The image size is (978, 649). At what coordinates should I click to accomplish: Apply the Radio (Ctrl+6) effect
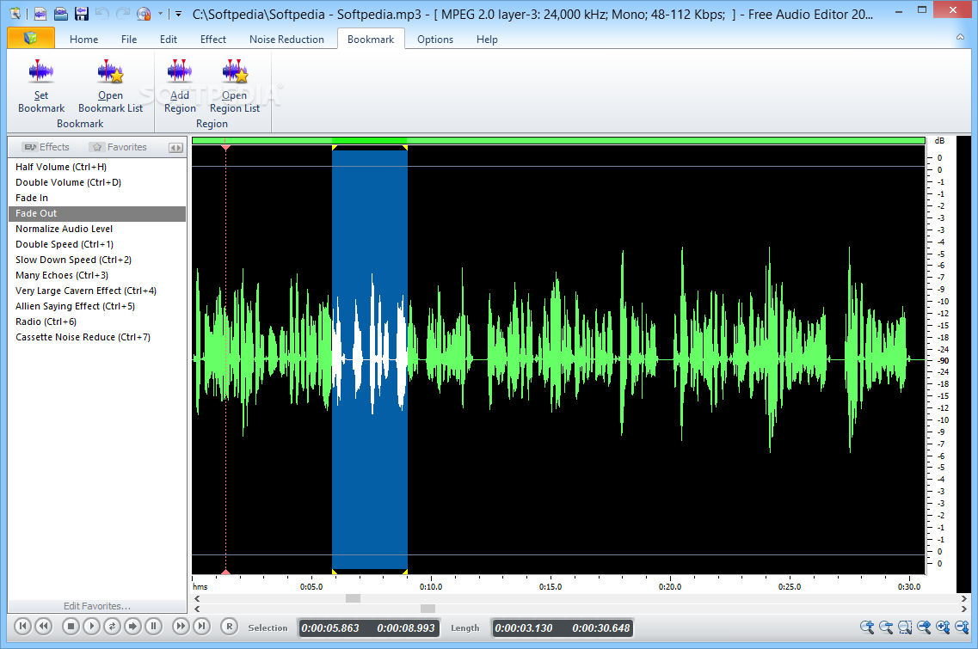point(97,321)
